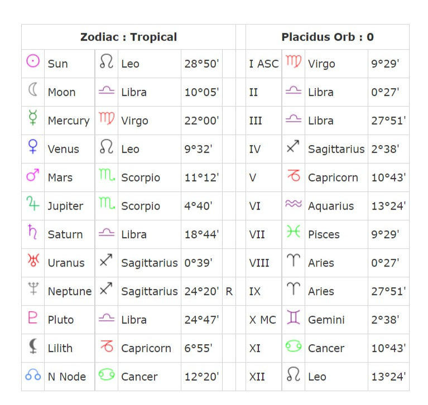Screen dimensions: 428x405
Task: Select the Placidus Orb : 0 header
Action: (328, 37)
